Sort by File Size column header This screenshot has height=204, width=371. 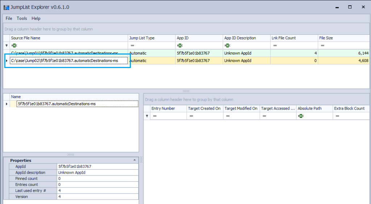click(x=343, y=38)
